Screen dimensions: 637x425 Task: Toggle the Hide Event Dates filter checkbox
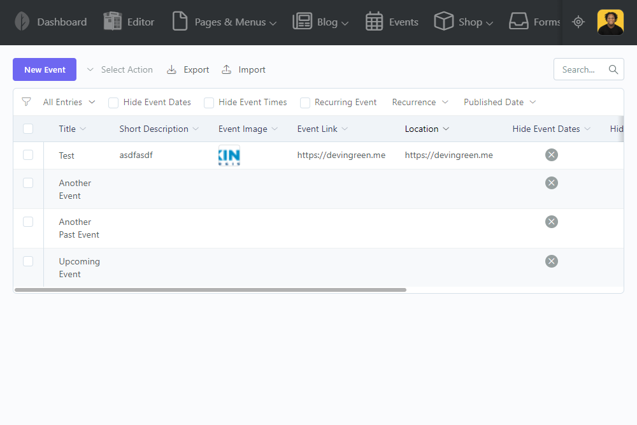[113, 103]
